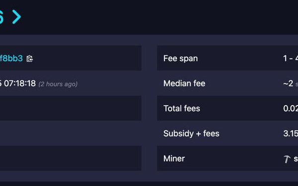
Task: Select the total fees amount starting with 0.02
Action: coord(291,108)
